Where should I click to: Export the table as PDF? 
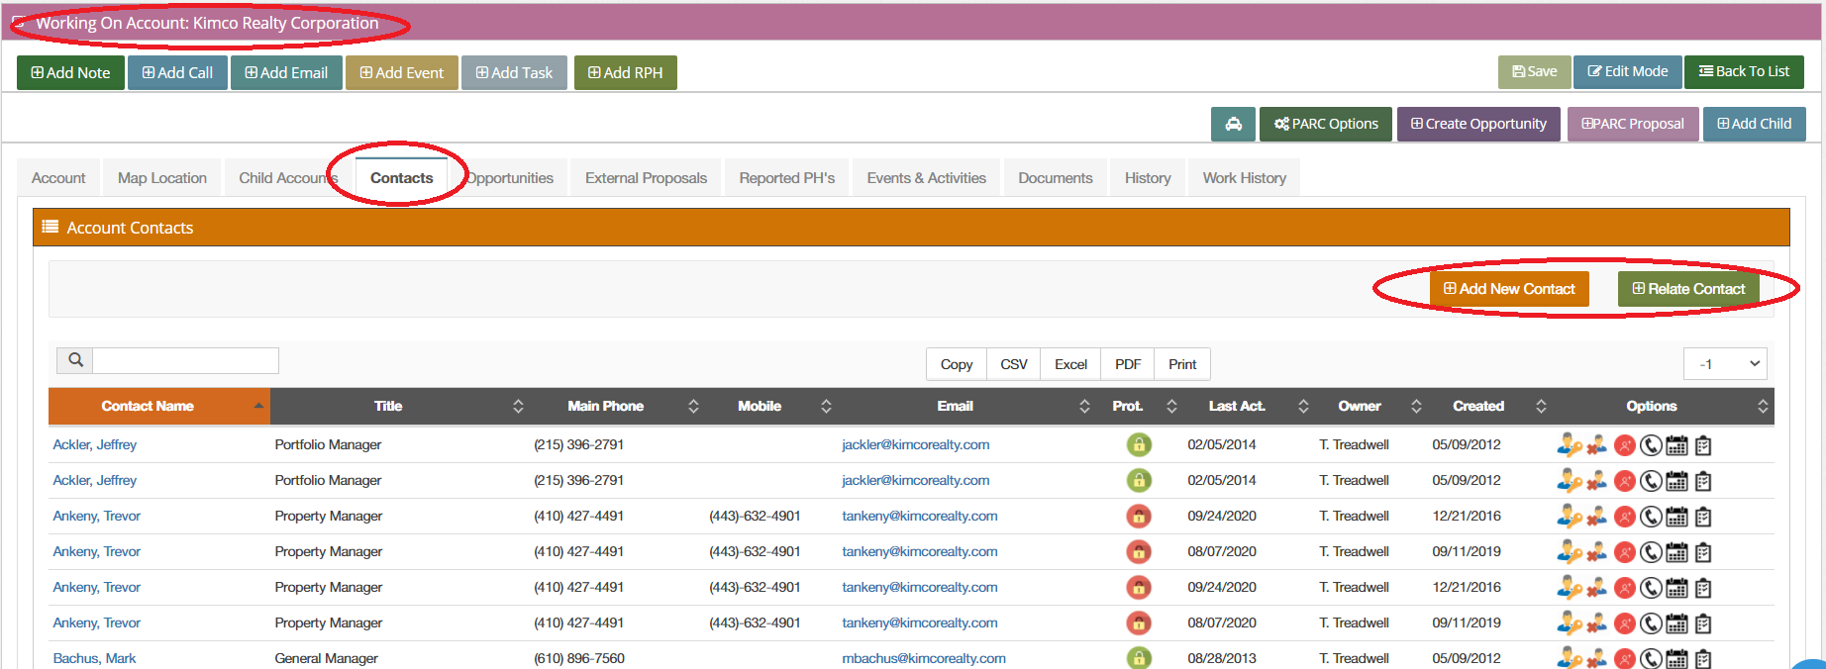[1128, 364]
